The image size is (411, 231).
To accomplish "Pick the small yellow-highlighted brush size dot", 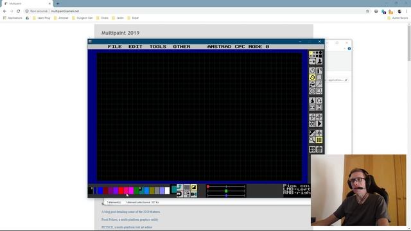I will pyautogui.click(x=311, y=53).
